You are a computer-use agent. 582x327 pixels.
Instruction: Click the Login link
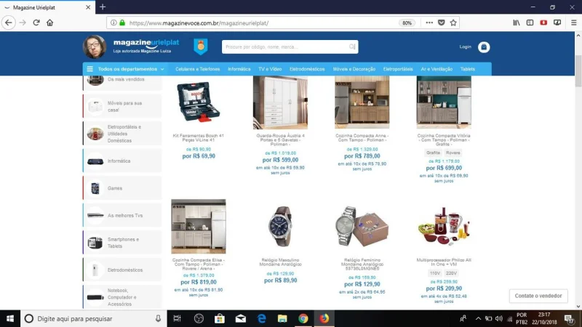point(465,47)
